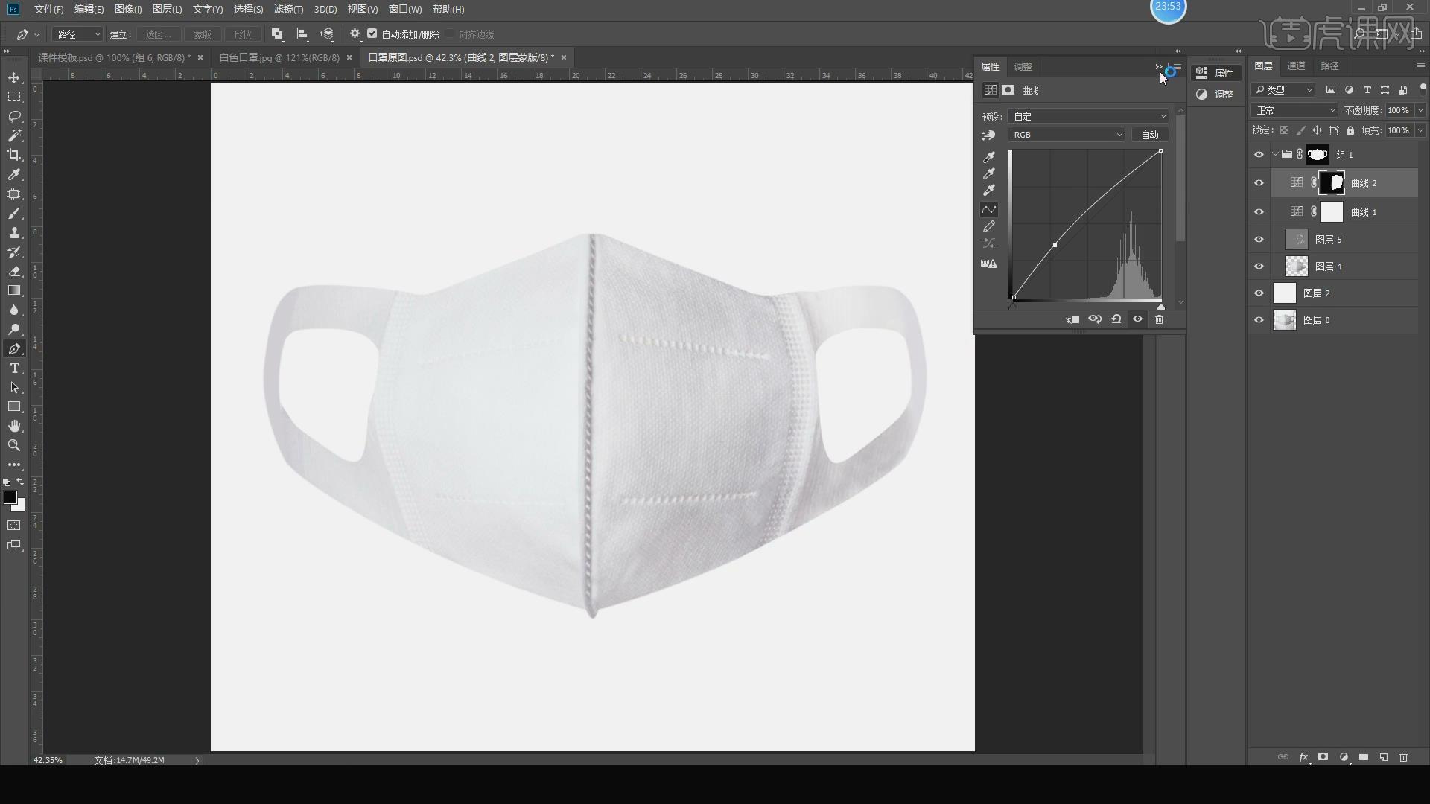
Task: Collapse the 组 1 group
Action: (x=1275, y=155)
